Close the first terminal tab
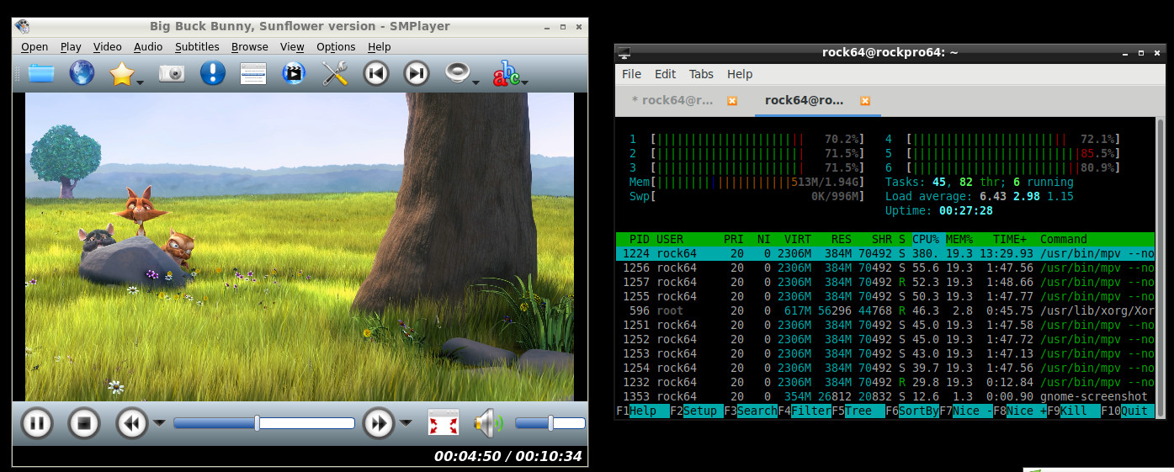The width and height of the screenshot is (1174, 472). click(x=731, y=101)
